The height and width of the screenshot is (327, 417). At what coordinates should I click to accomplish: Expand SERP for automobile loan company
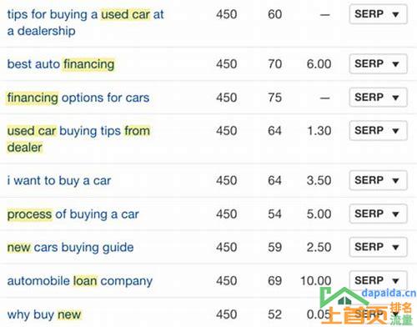(x=378, y=280)
